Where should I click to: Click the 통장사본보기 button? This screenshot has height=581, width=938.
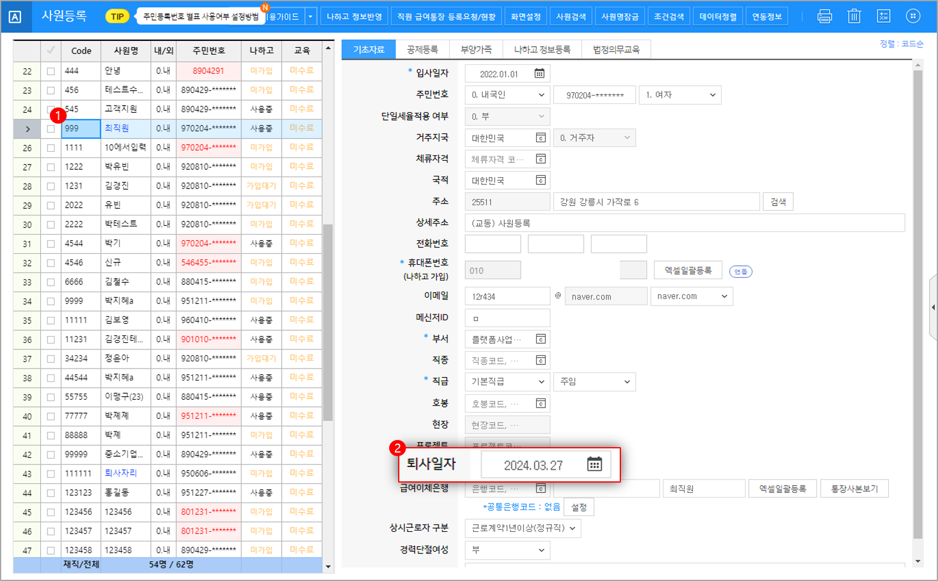(854, 489)
